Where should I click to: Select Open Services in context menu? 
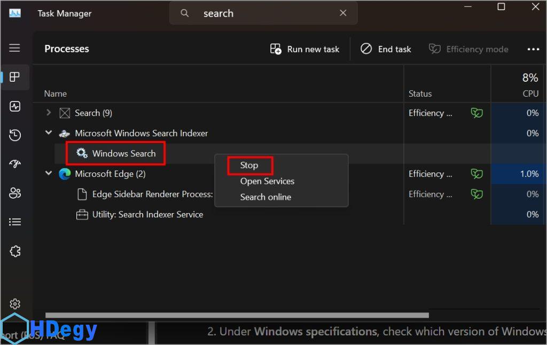point(267,181)
